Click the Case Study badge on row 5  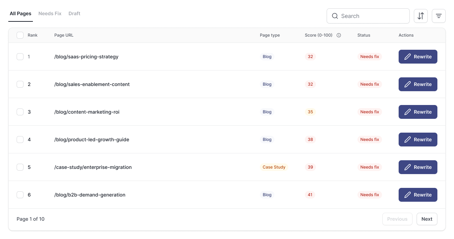274,167
